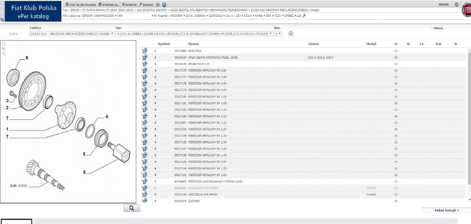The image size is (471, 224).
Task: Add PIERŚCIEŃ METALOWY SR 0,90 to cart
Action: pyautogui.click(x=144, y=83)
